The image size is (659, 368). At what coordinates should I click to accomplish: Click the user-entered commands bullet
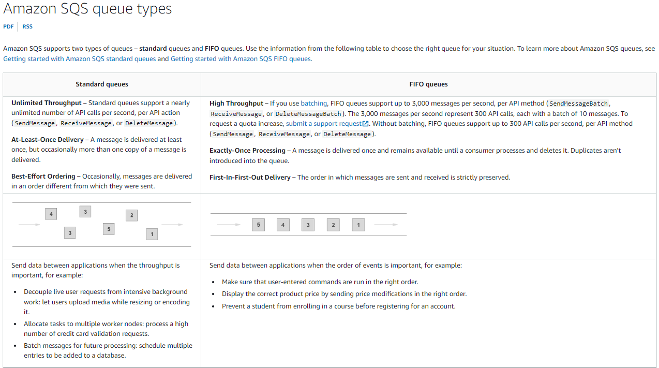(x=320, y=282)
